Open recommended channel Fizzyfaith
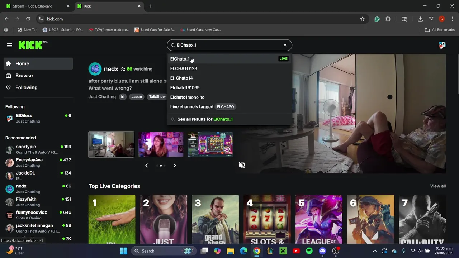 pos(38,202)
